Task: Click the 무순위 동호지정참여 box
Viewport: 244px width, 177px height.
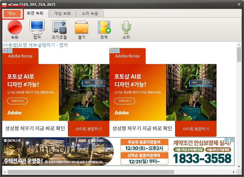Action: pyautogui.click(x=144, y=145)
